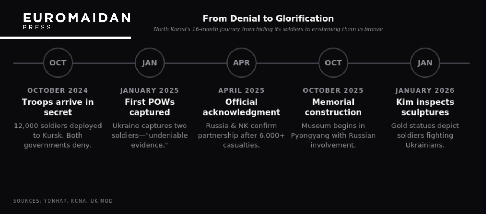Click the 16-month journey subtitle text
The width and height of the screenshot is (486, 214).
pyautogui.click(x=268, y=29)
